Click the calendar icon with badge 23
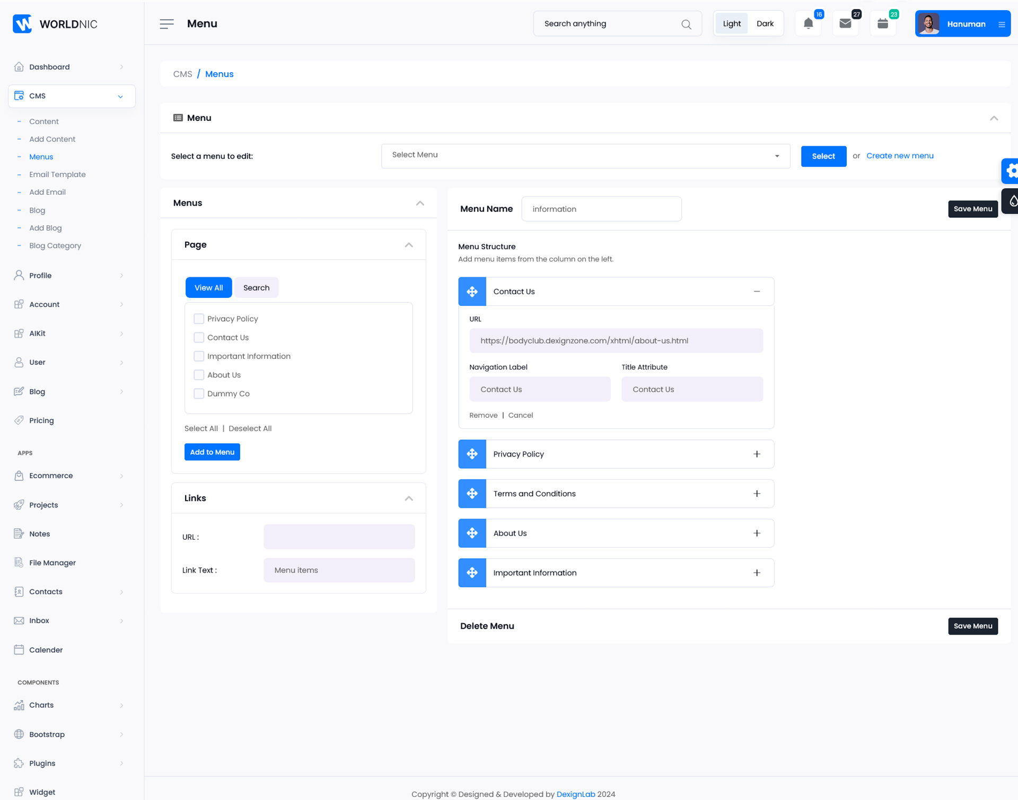This screenshot has height=800, width=1018. tap(882, 23)
